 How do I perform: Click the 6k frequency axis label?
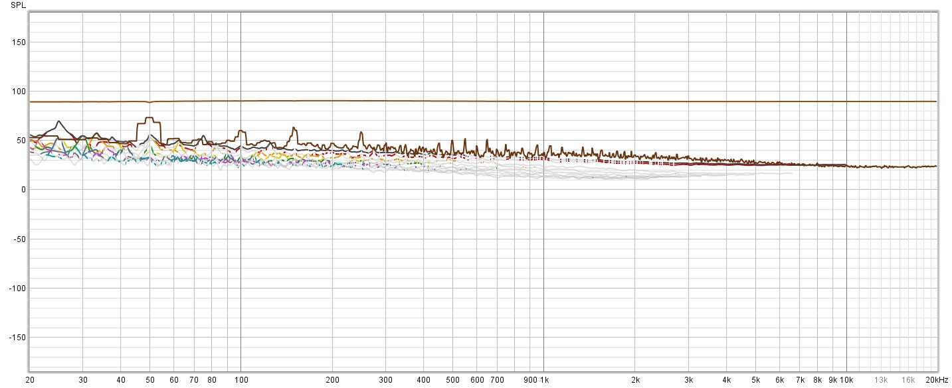[780, 380]
